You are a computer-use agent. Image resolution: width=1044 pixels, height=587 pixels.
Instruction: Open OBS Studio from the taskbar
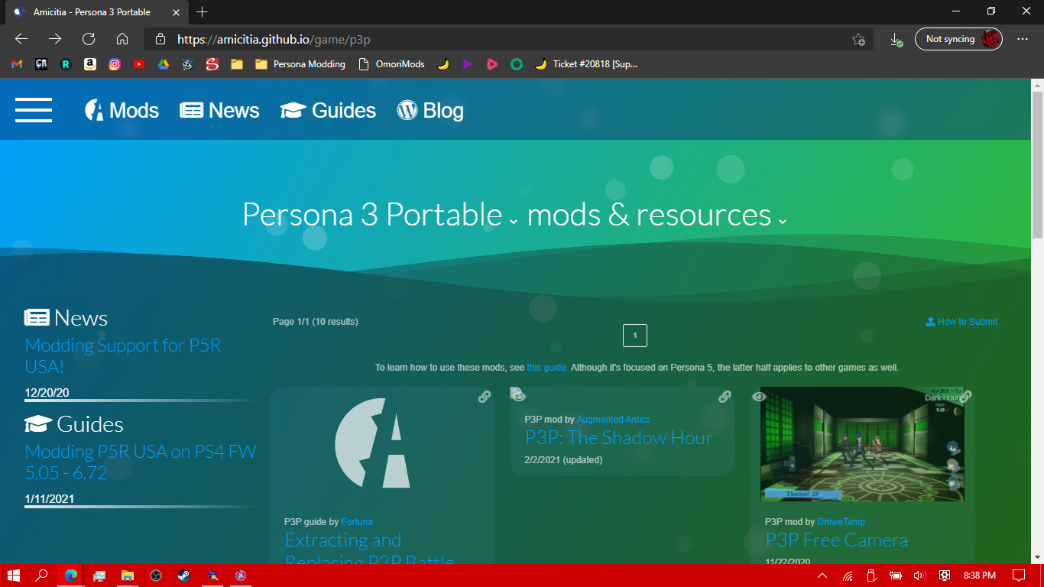coord(156,576)
